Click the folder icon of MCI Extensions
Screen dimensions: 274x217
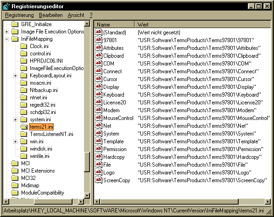point(15,171)
